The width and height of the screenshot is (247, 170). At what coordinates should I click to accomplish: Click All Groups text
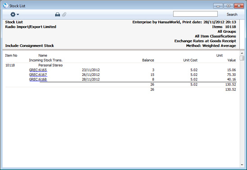tap(227, 31)
